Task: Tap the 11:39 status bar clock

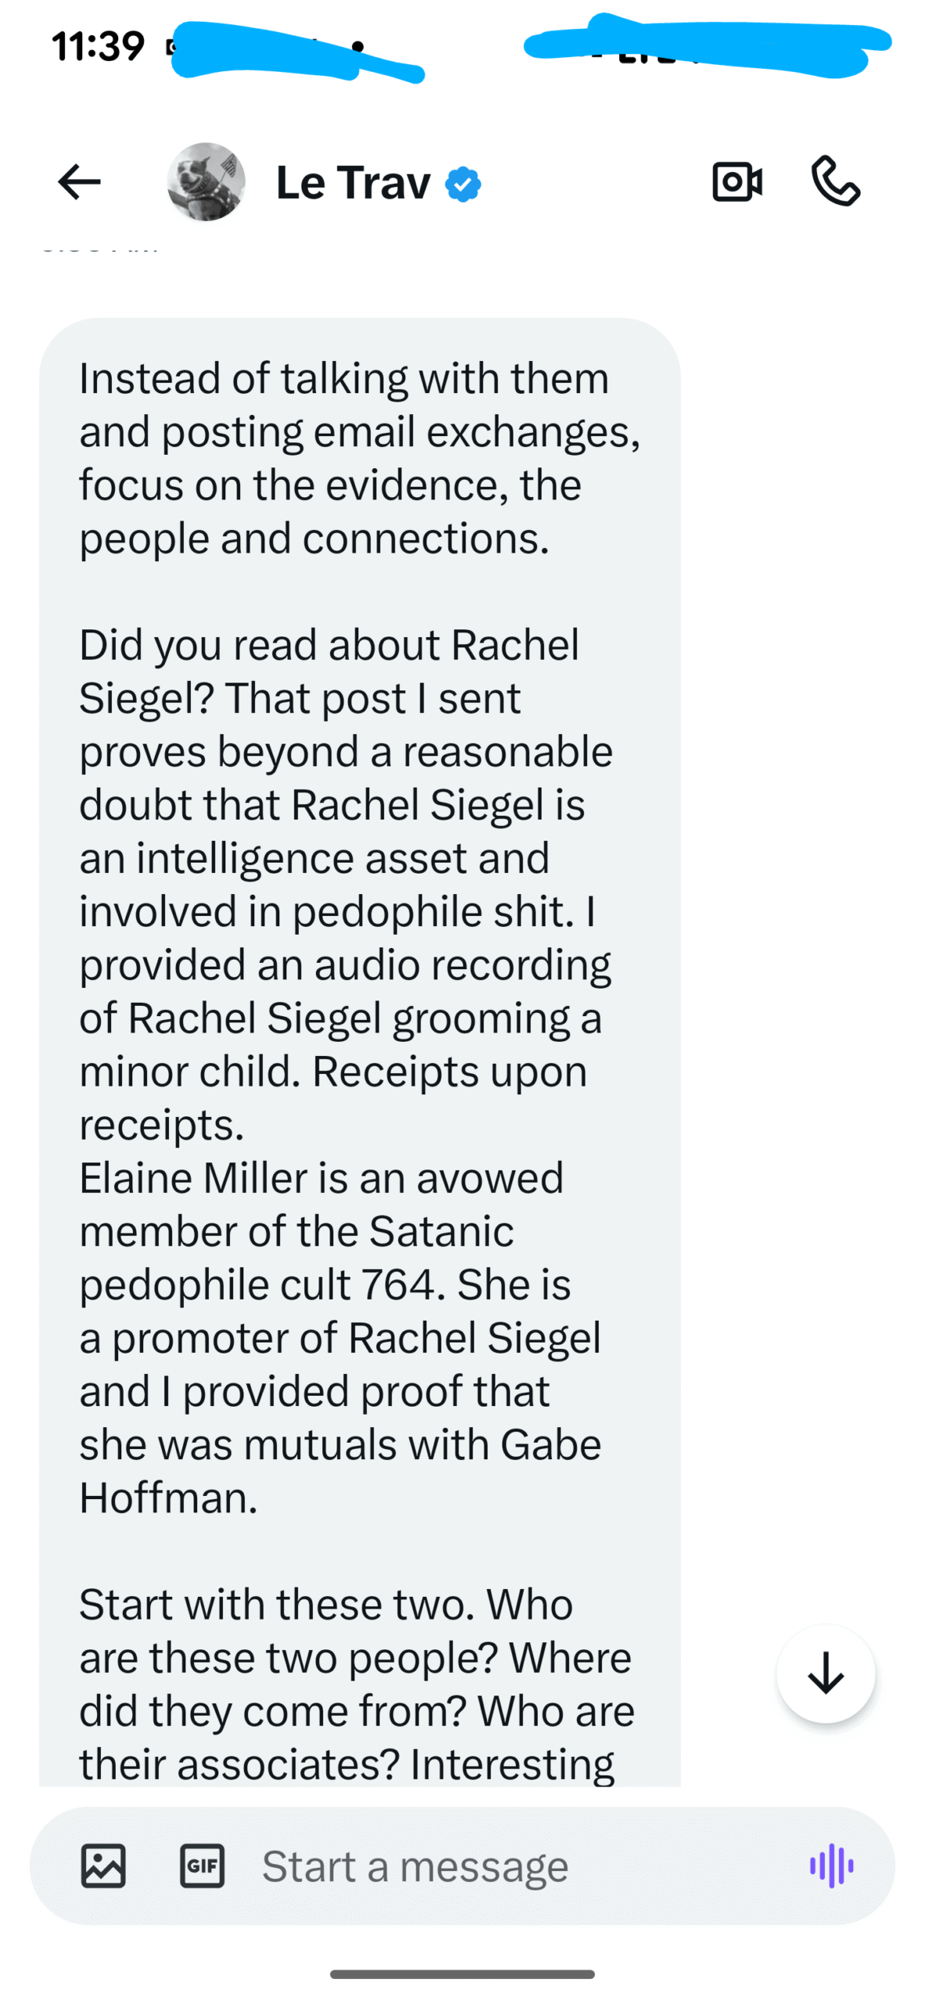Action: [x=98, y=45]
